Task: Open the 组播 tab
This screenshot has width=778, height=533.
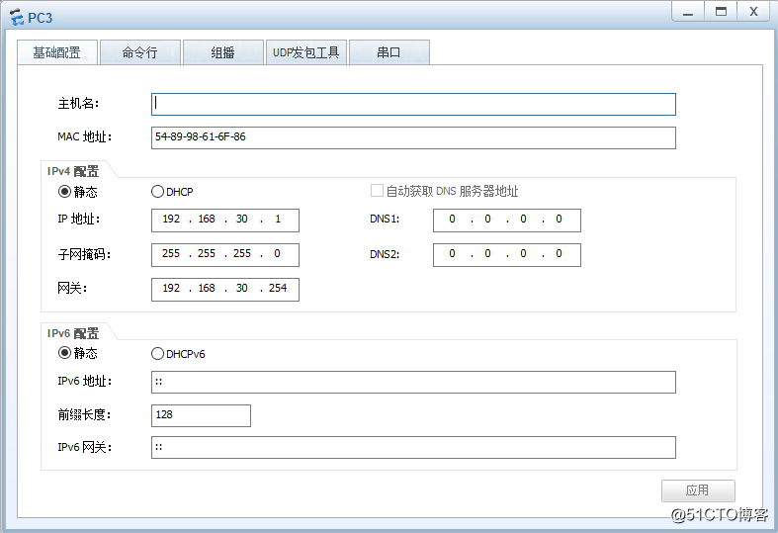Action: [x=222, y=52]
